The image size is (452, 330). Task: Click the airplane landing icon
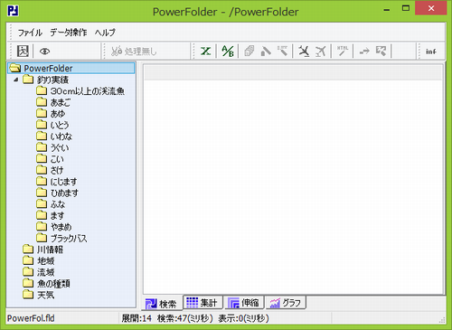[x=304, y=52]
